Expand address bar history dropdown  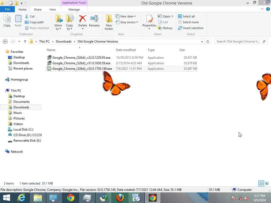pyautogui.click(x=202, y=41)
